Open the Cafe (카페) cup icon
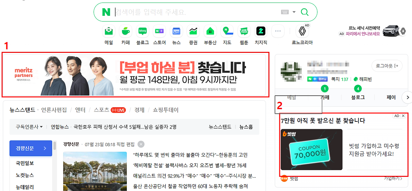Viewport: 412px width, 191px height. [126, 31]
